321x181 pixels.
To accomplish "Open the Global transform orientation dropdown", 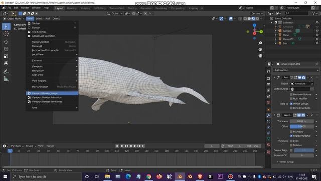I will click(115, 13).
